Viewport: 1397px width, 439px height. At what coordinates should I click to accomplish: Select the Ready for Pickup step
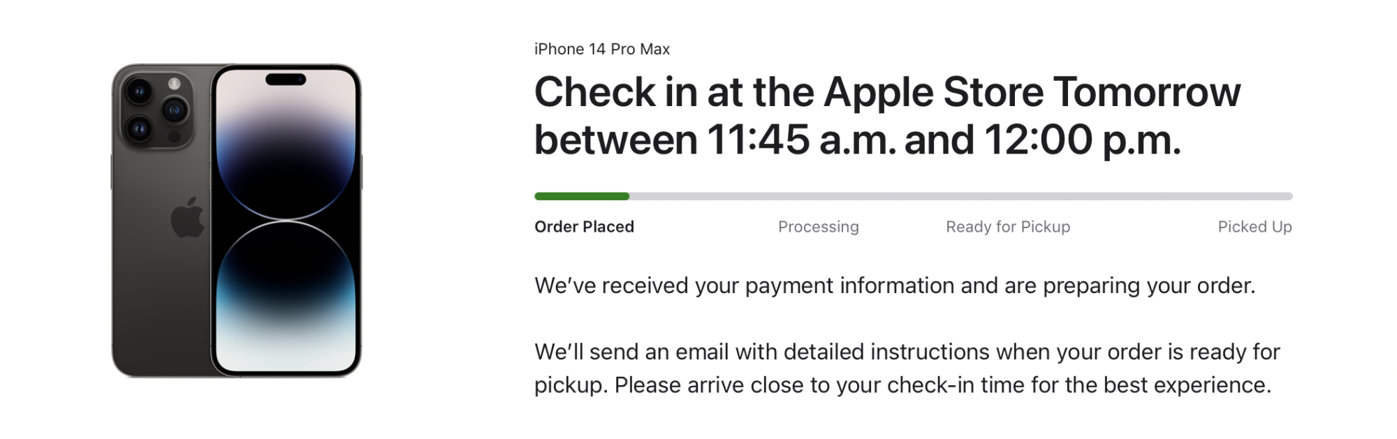point(1008,227)
